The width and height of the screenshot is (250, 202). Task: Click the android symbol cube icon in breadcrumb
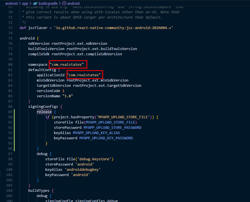[x=64, y=4]
